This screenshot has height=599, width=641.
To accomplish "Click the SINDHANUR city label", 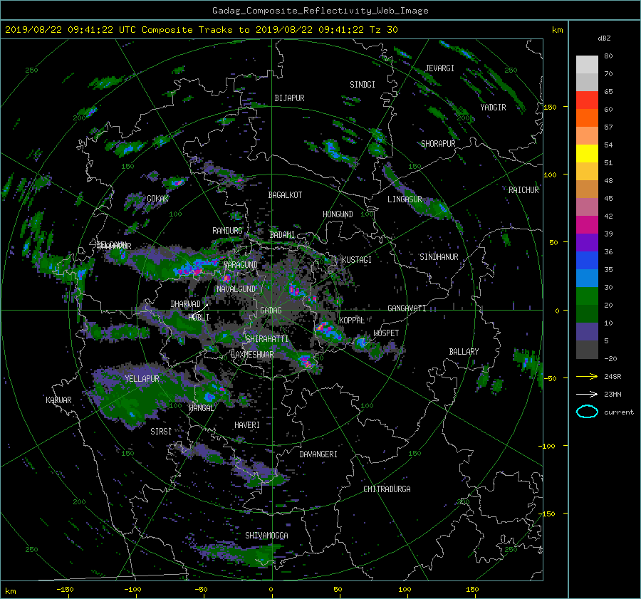I will 439,257.
